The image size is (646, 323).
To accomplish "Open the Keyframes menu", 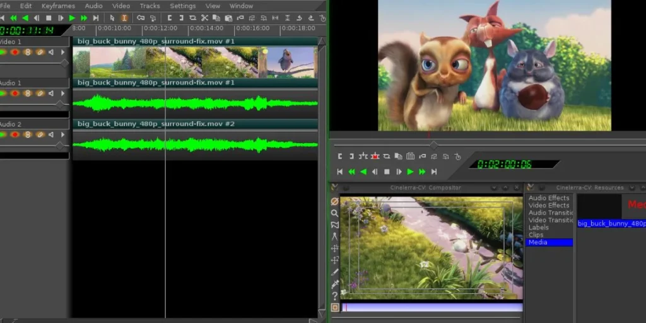I will 58,6.
